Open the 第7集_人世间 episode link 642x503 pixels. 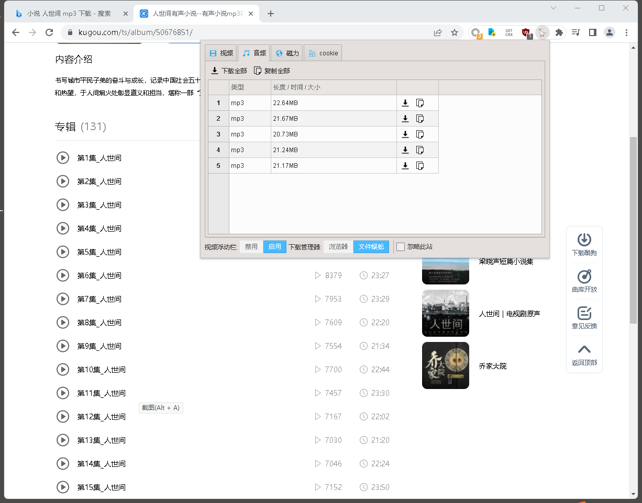(x=99, y=299)
